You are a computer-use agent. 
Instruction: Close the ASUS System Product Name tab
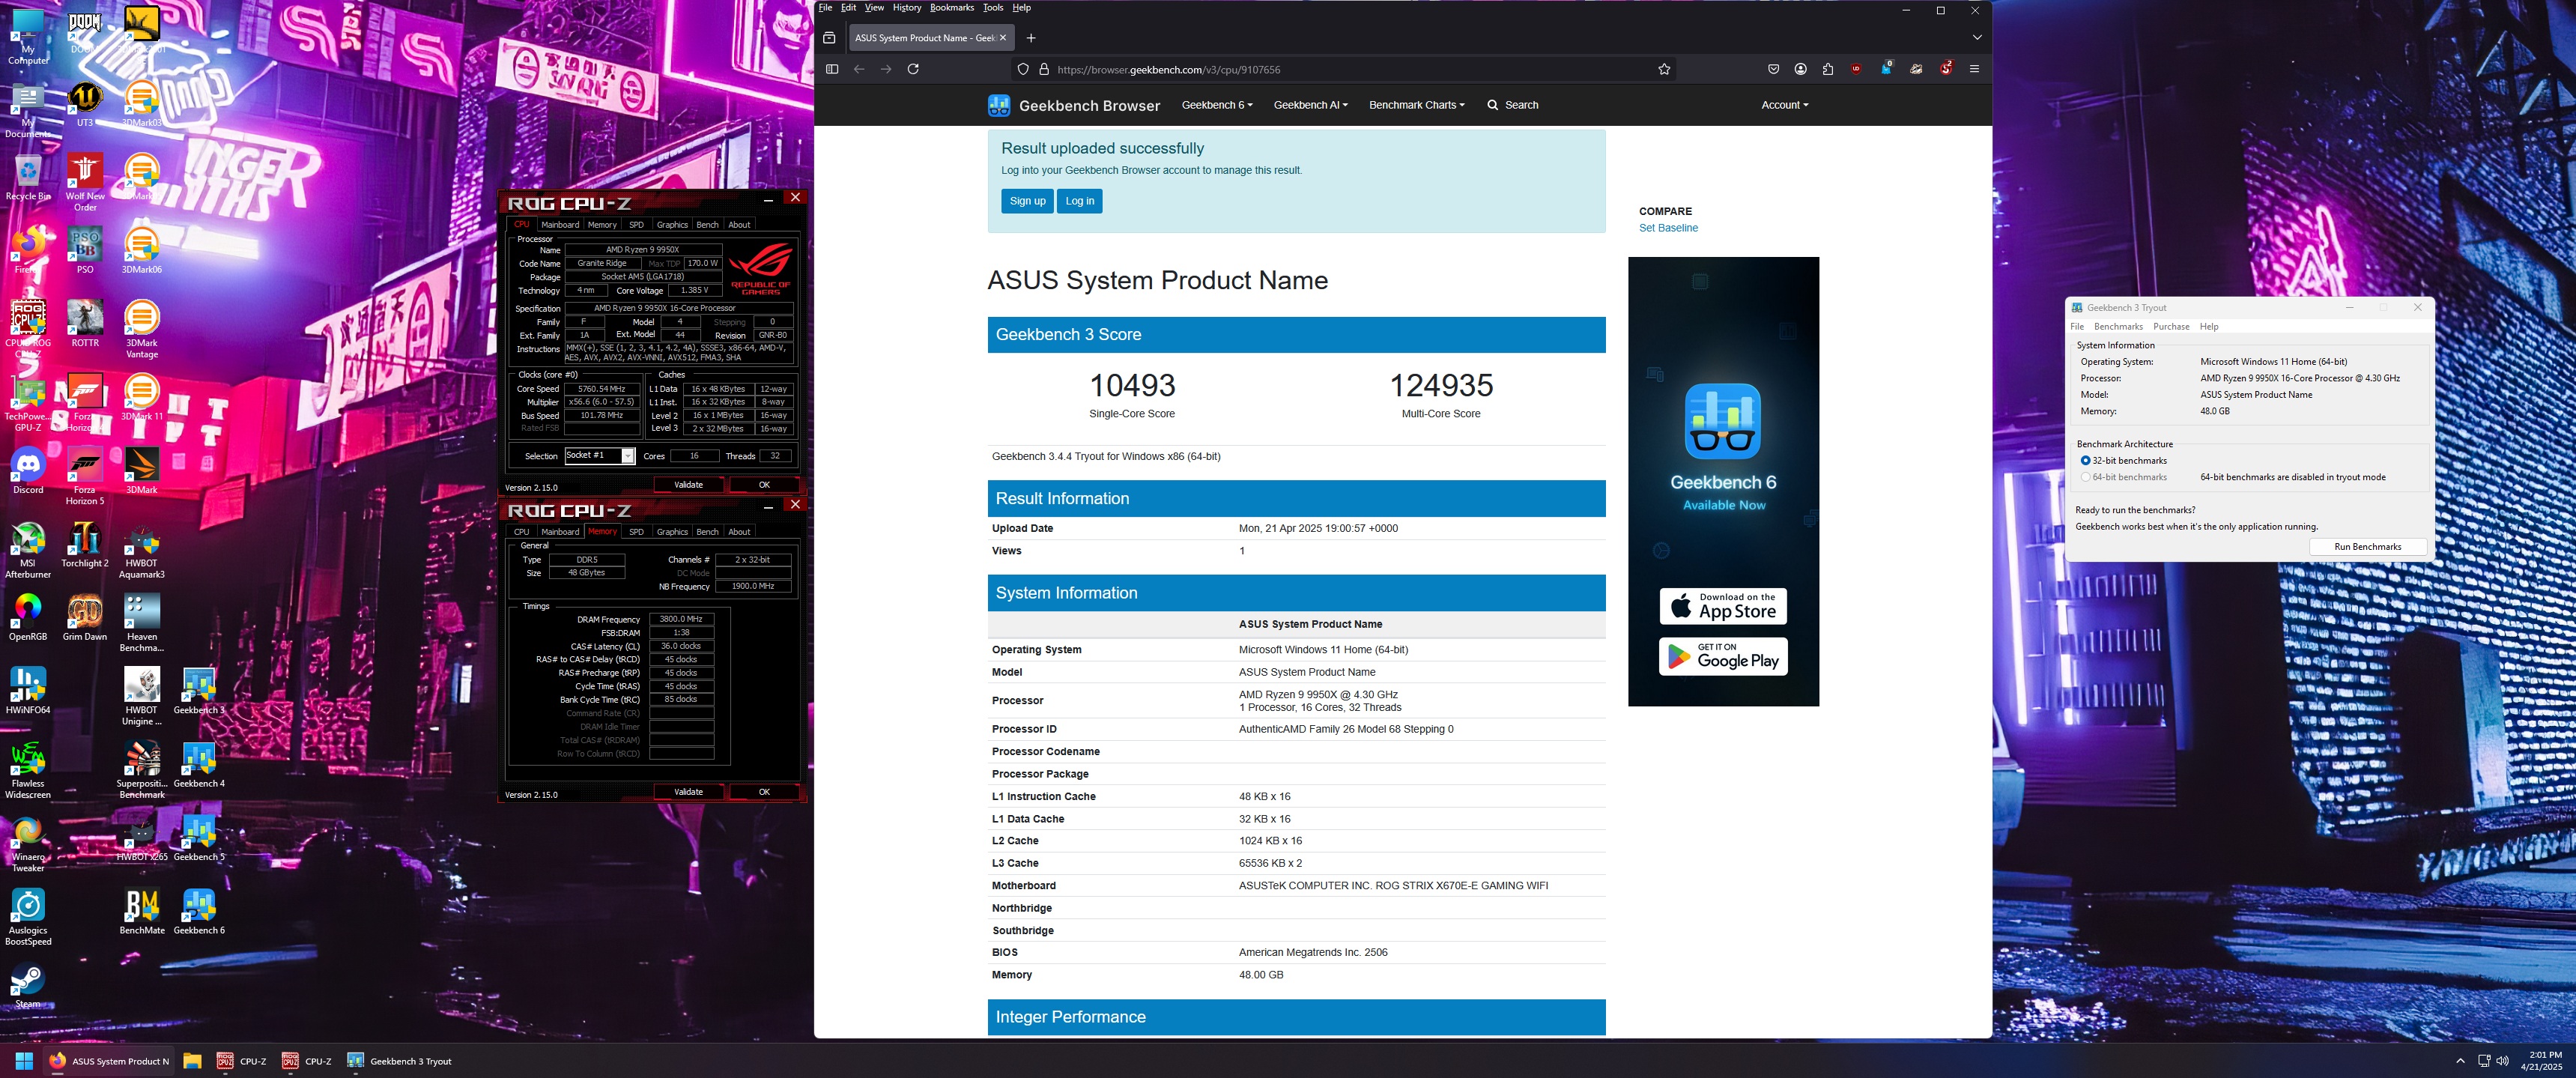pyautogui.click(x=1003, y=38)
